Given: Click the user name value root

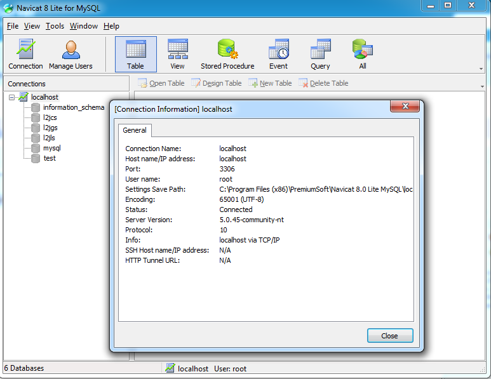Looking at the screenshot, I should point(225,179).
